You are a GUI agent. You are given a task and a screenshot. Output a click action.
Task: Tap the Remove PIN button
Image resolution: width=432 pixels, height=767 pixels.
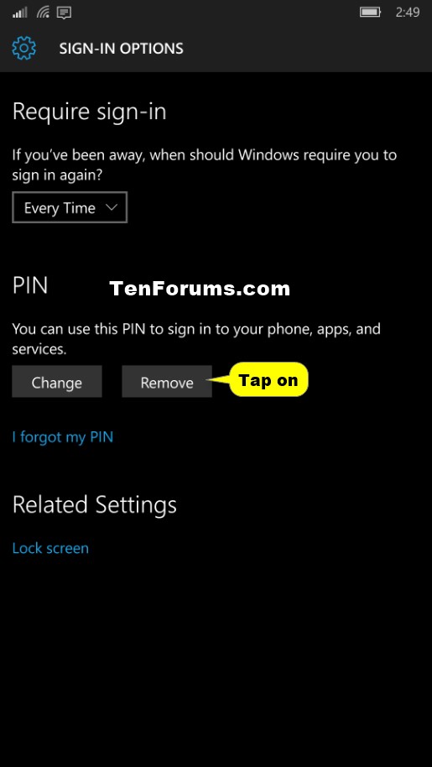(167, 382)
